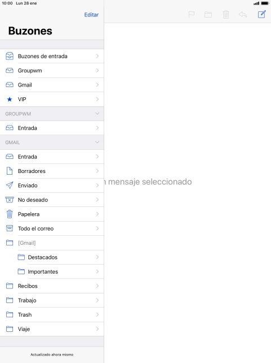
Task: Tap the compose new message icon
Action: (x=262, y=15)
